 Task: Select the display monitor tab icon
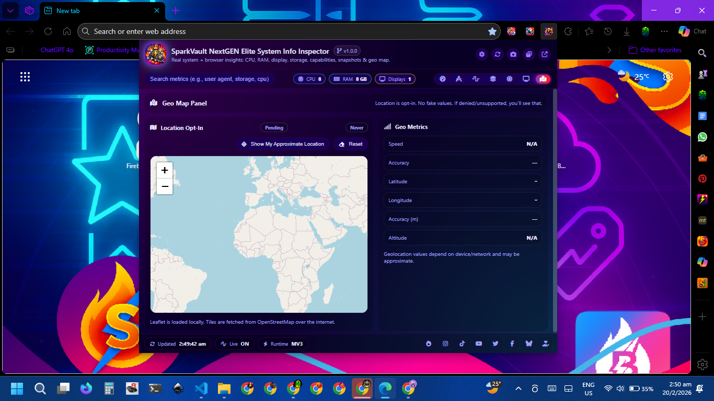[526, 79]
